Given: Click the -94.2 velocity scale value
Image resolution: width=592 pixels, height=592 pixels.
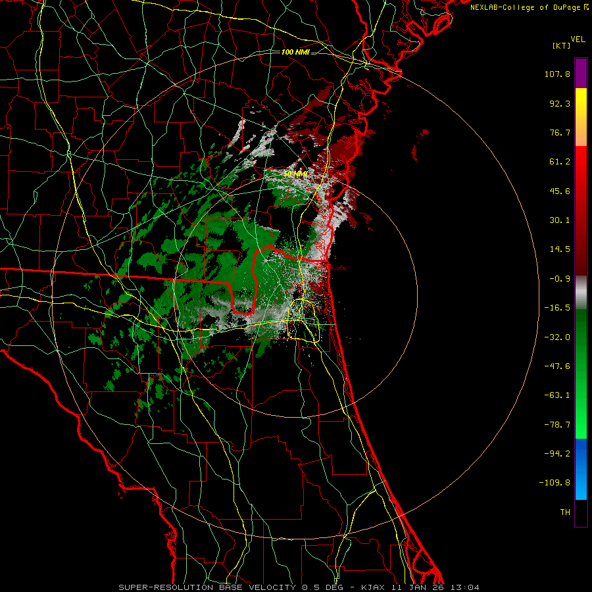Looking at the screenshot, I should [x=557, y=453].
